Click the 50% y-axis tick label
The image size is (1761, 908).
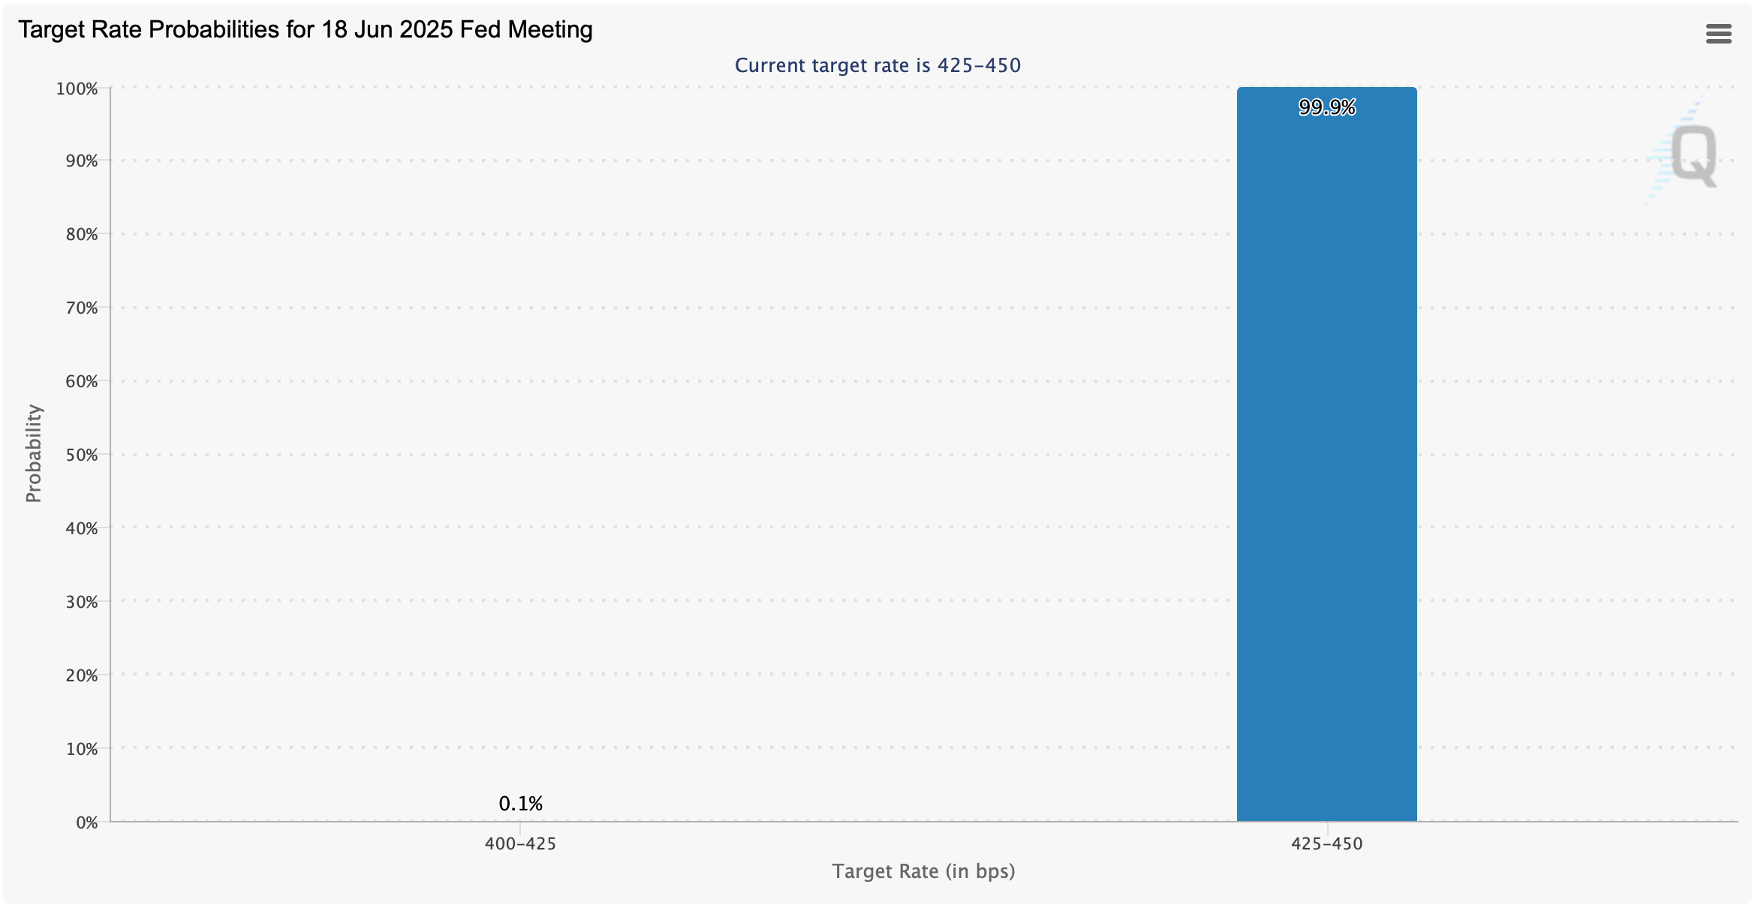(82, 455)
